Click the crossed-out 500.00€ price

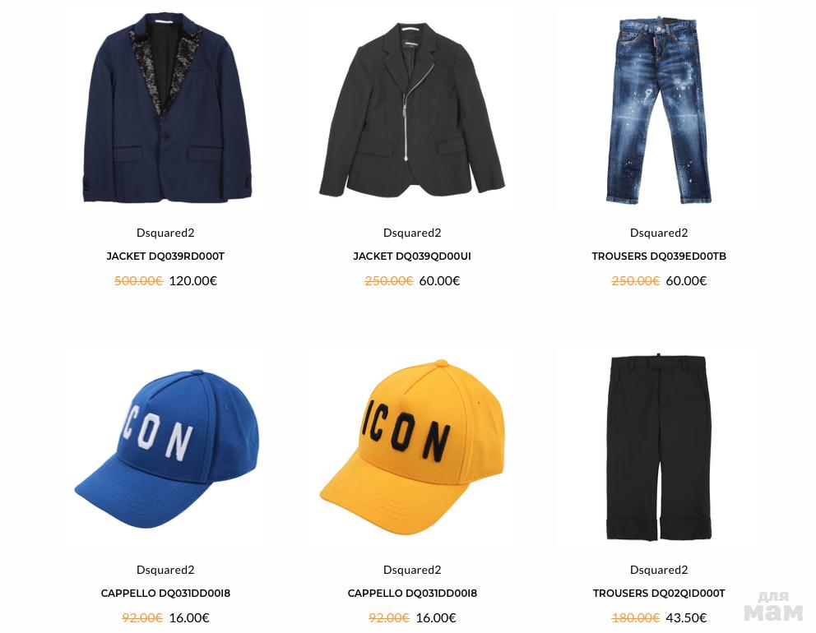(138, 281)
